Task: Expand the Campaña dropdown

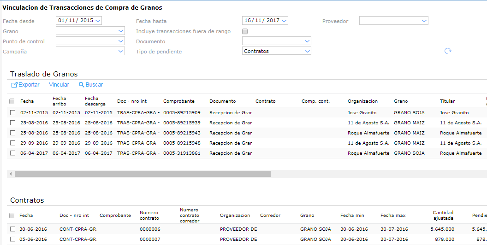Action: tap(120, 51)
